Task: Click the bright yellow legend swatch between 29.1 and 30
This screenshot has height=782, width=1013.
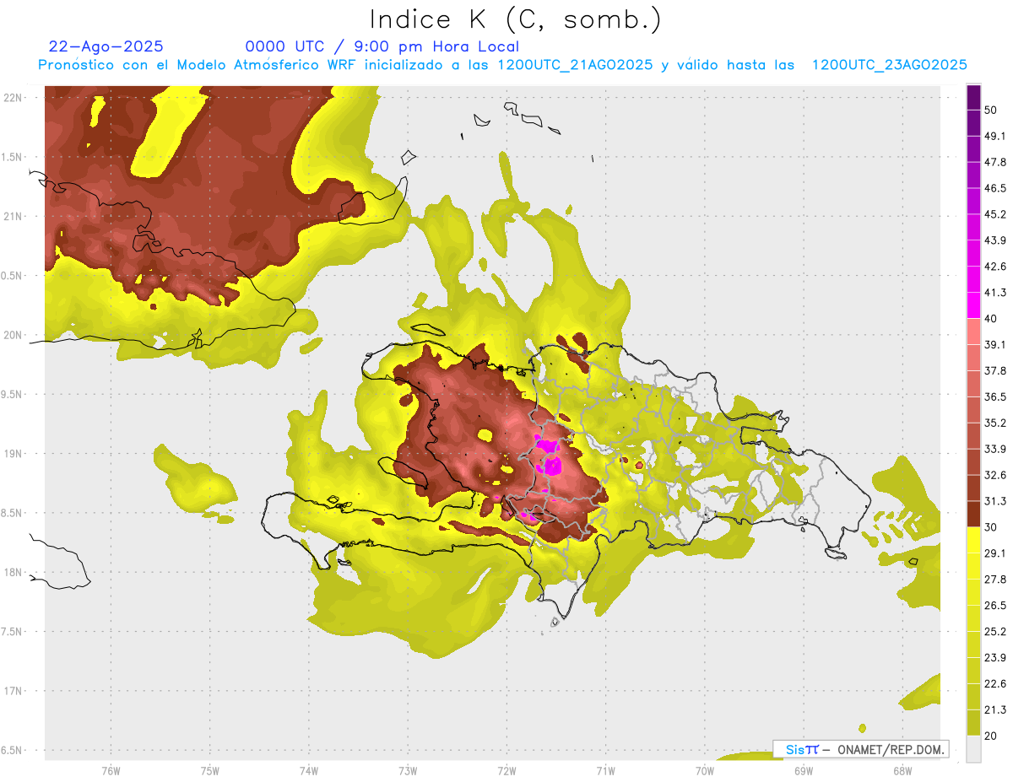Action: coord(974,540)
